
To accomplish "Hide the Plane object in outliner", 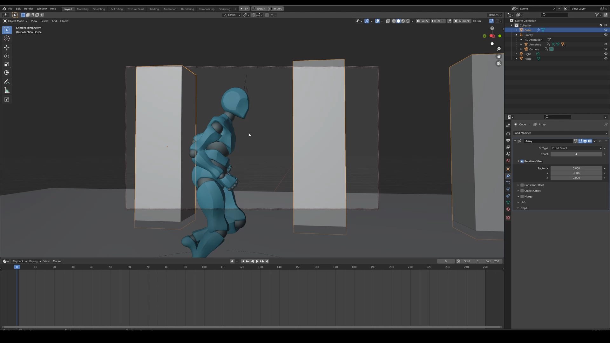I will coord(606,59).
